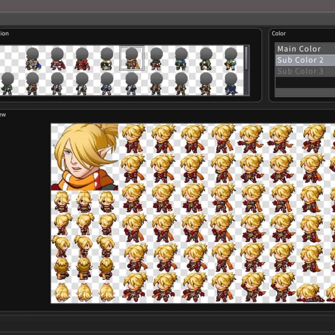335x335 pixels.
Task: Select the partially visible green outfit
Action: point(7,84)
